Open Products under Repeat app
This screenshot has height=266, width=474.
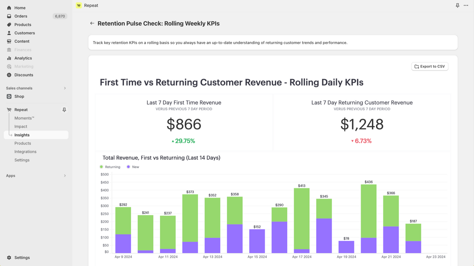[23, 143]
